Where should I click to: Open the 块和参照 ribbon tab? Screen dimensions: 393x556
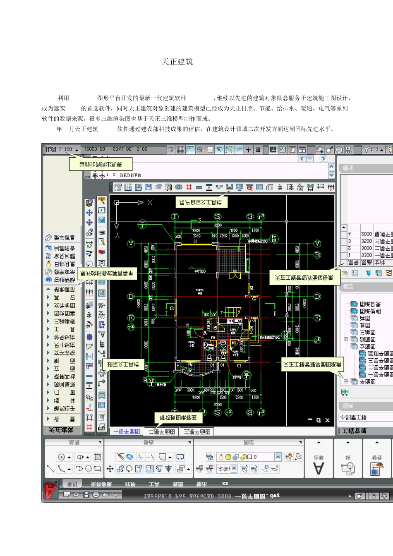pos(101,484)
